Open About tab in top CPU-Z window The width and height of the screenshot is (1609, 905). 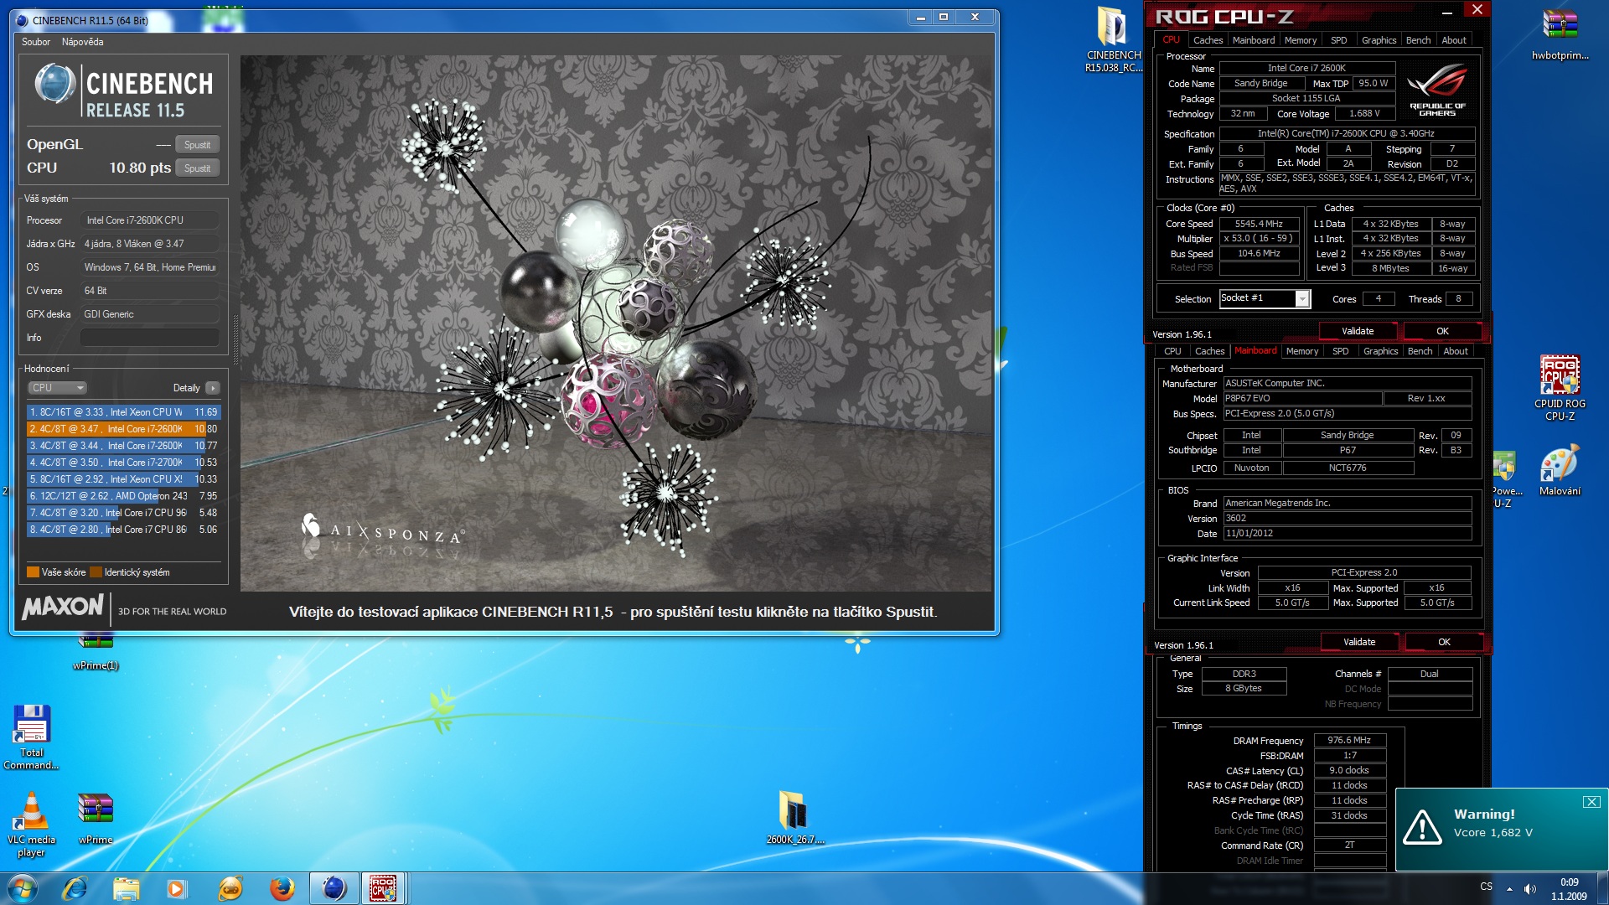[x=1454, y=40]
